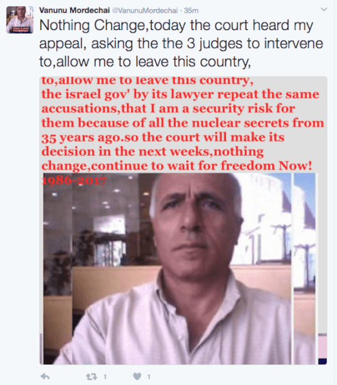Click red line 'the israel gov' by its lawyer'
337x385 pixels.
tap(128, 94)
